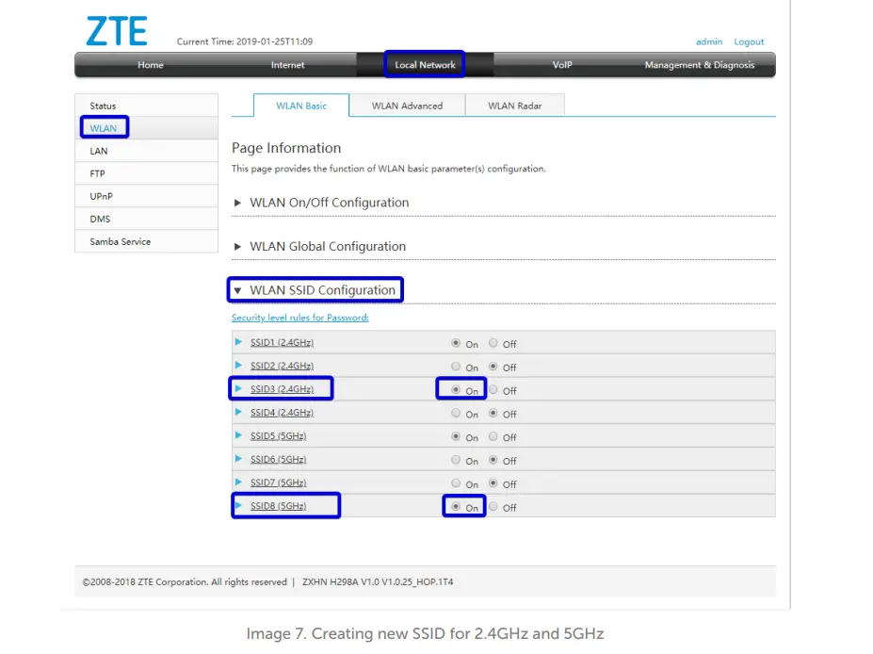Log out of the router admin
The image size is (873, 654).
pos(749,41)
